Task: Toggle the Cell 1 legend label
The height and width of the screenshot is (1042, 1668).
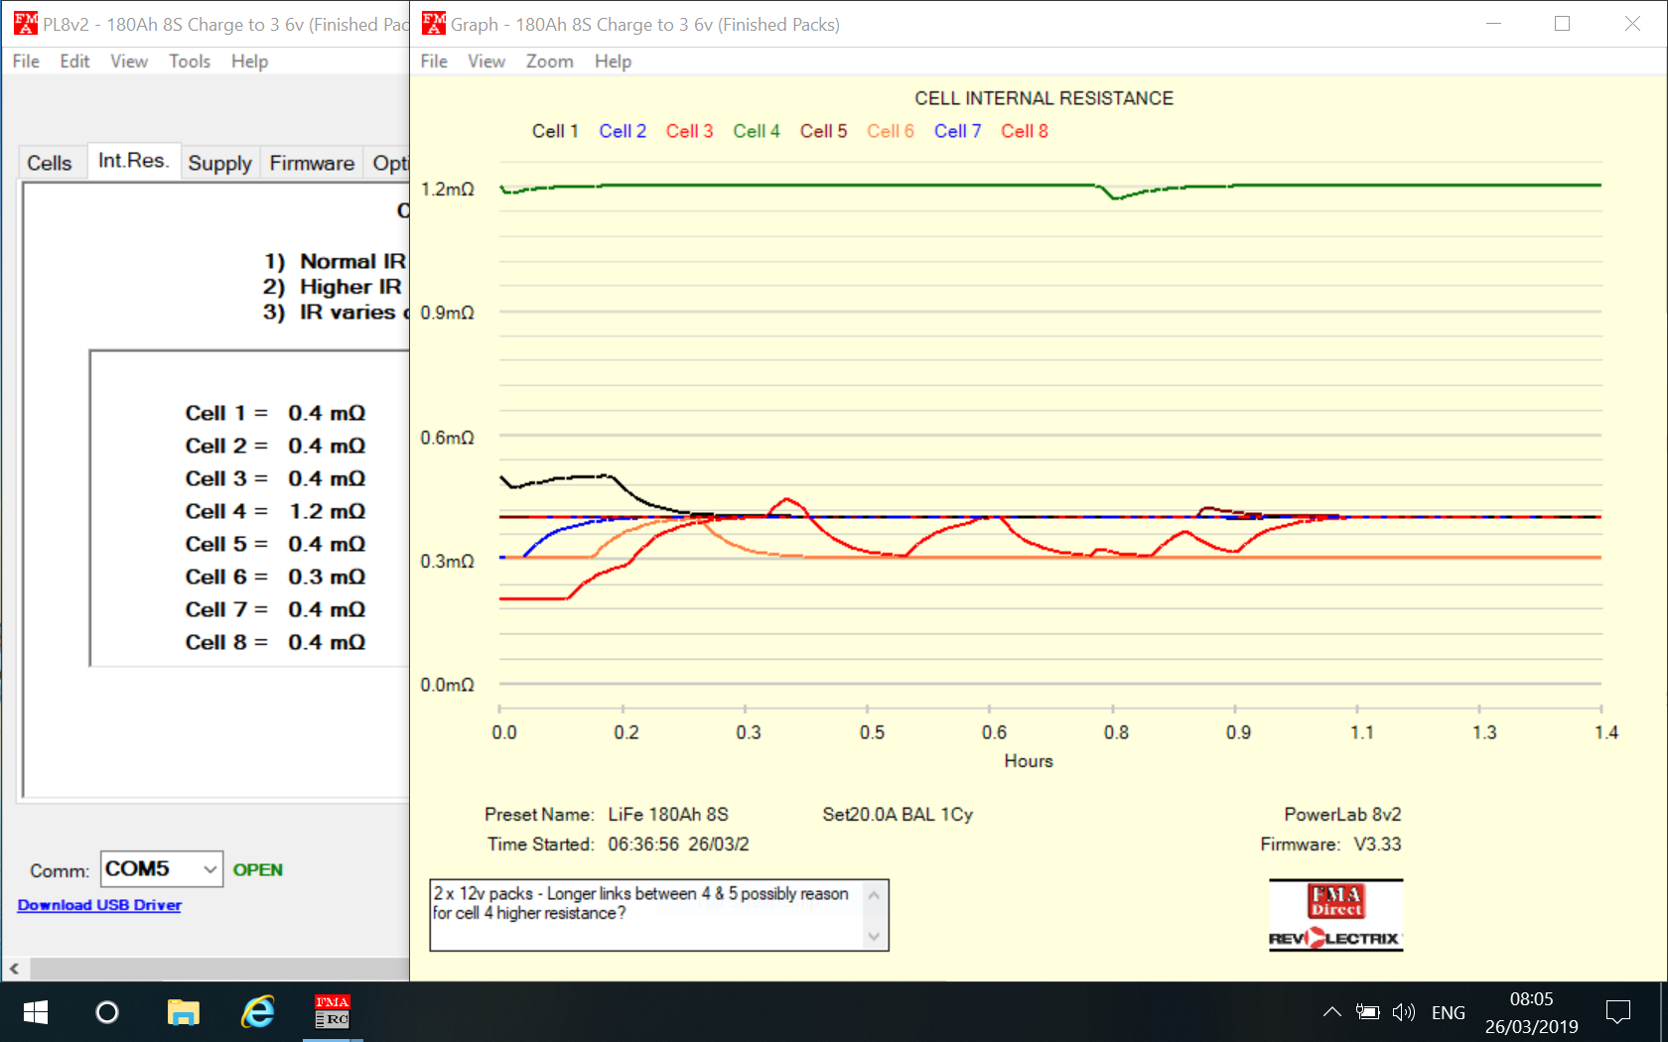Action: (x=555, y=131)
